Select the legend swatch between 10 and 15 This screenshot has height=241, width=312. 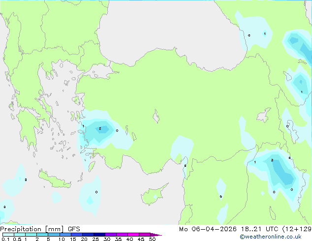pos(65,235)
